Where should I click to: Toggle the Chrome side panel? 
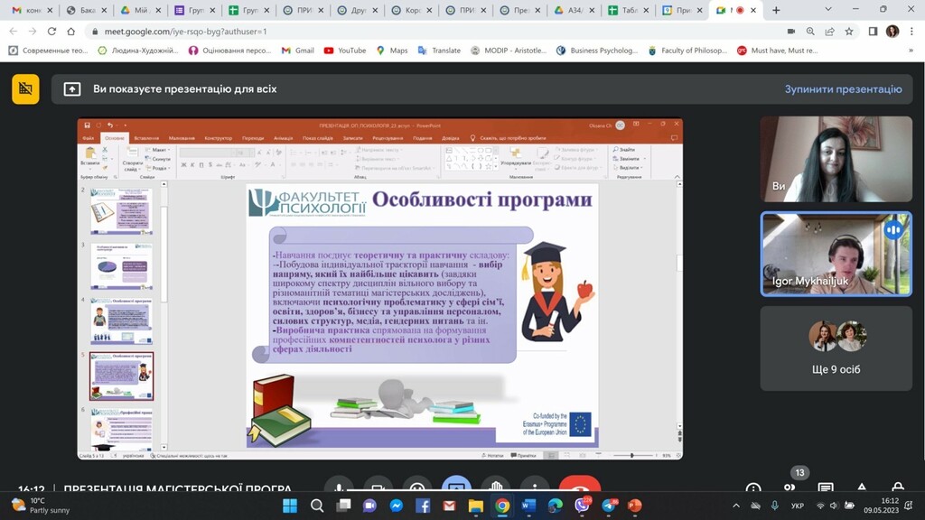point(873,31)
